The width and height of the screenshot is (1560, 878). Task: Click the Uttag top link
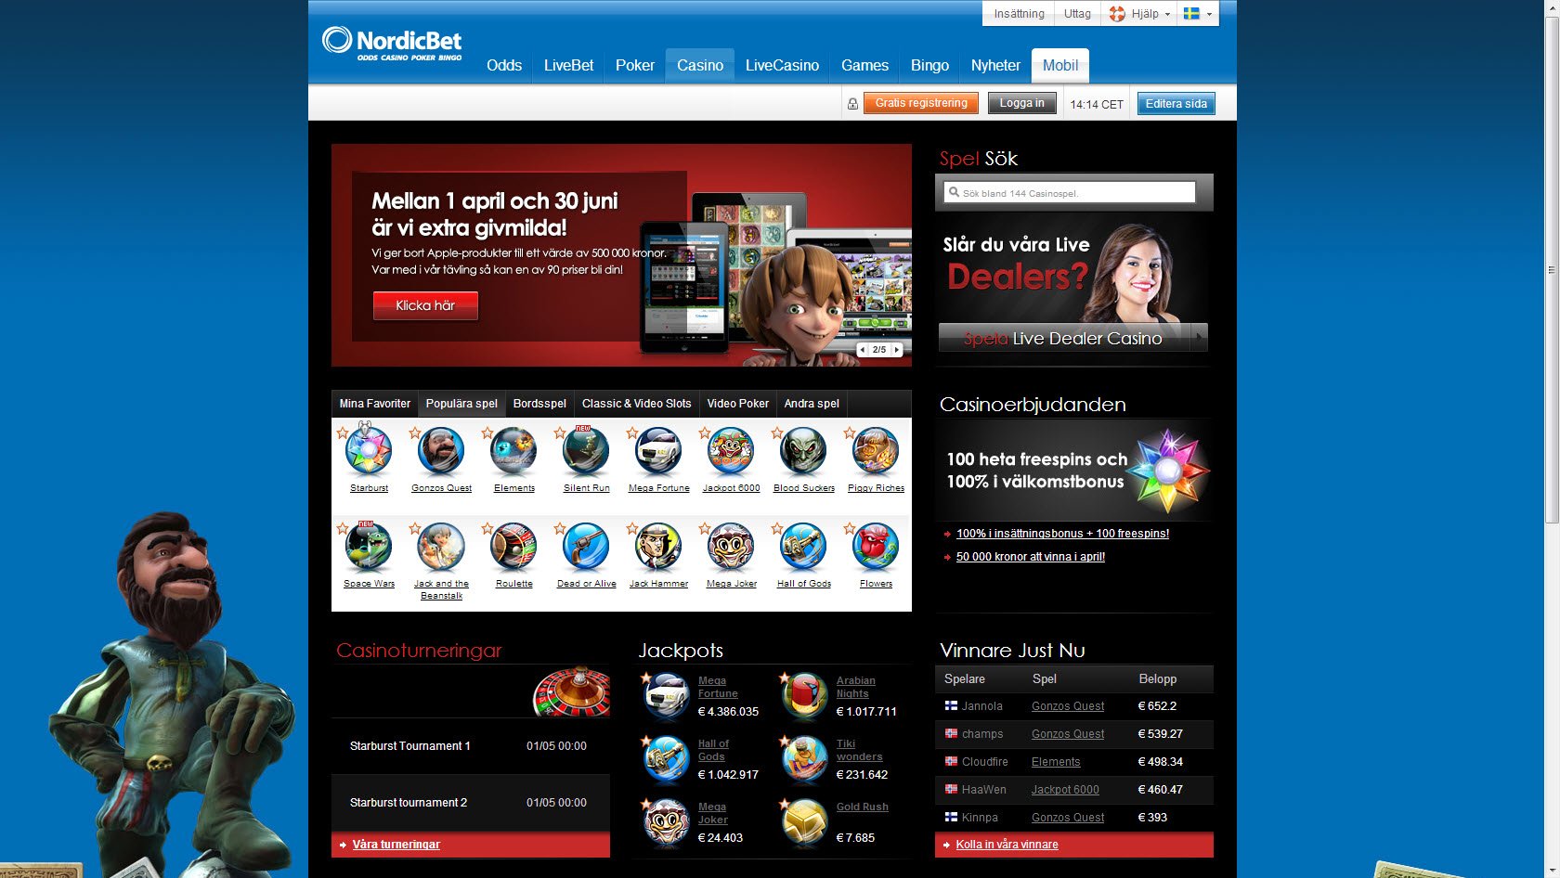point(1077,14)
